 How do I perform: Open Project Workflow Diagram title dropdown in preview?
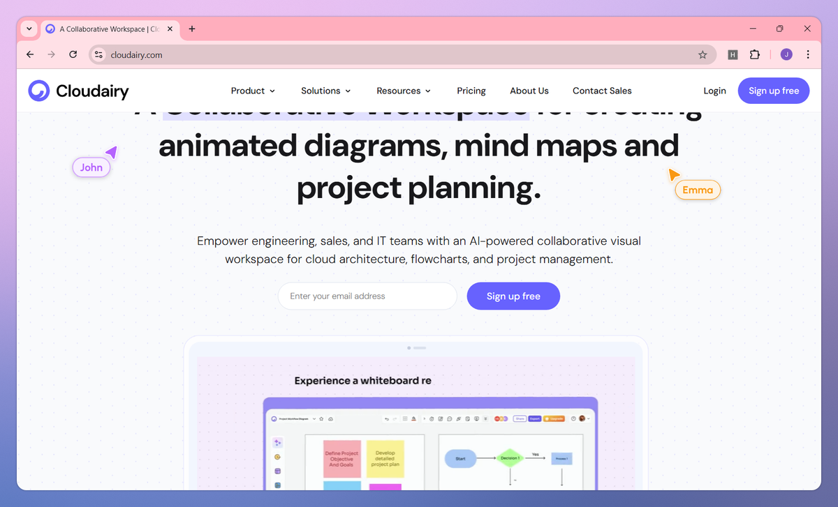click(314, 418)
